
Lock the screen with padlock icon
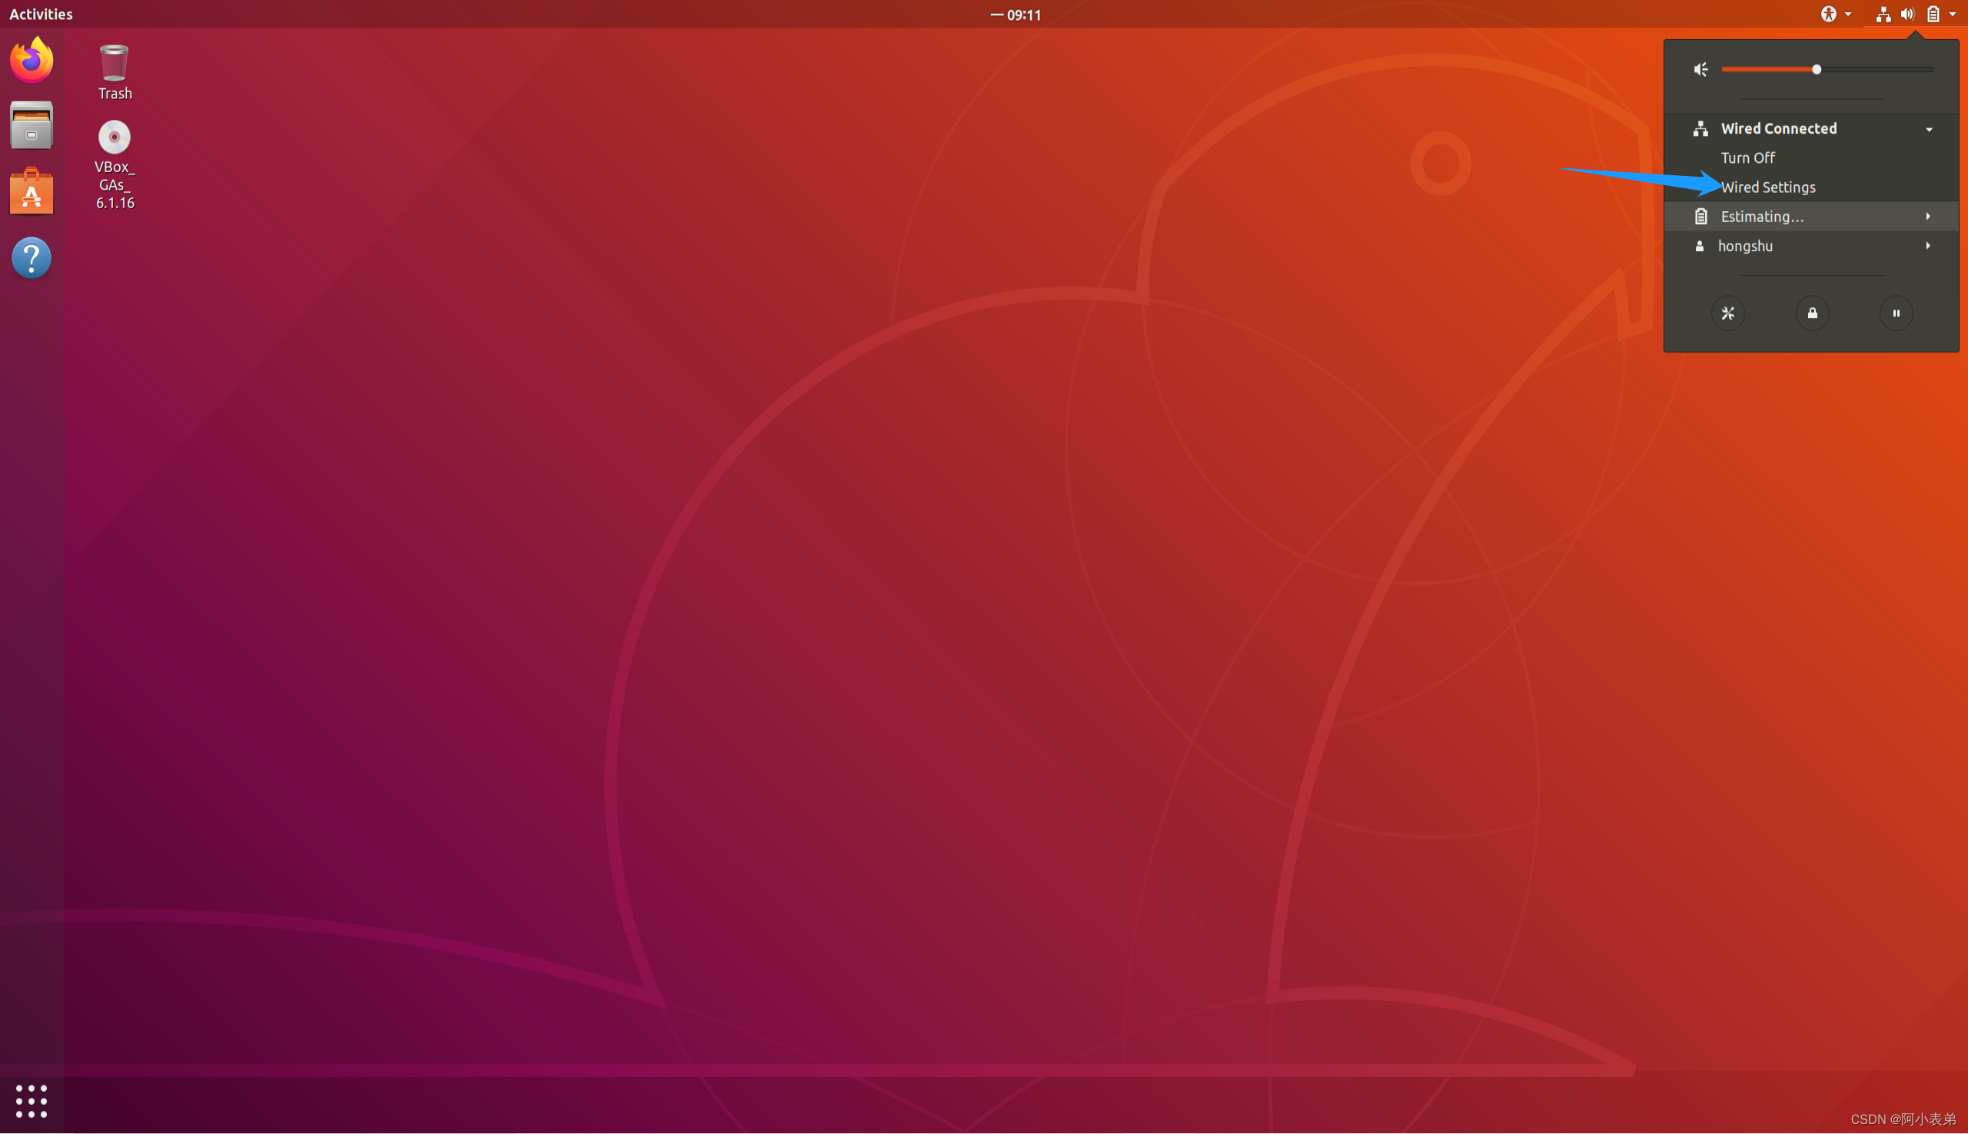(1812, 313)
